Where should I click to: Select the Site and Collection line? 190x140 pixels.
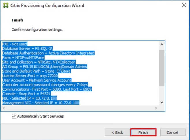click(x=39, y=62)
